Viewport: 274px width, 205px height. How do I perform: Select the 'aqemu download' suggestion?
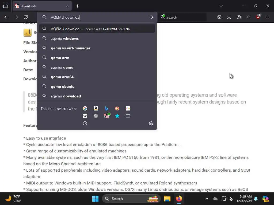tap(97, 96)
